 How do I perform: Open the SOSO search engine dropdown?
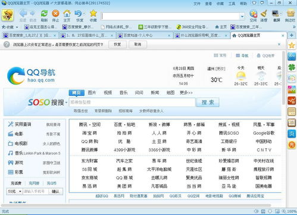click(x=66, y=102)
